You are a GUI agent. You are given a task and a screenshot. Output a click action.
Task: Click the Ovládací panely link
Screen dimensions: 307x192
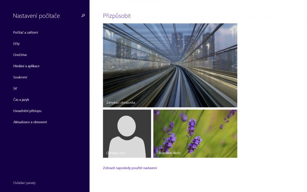tap(24, 183)
